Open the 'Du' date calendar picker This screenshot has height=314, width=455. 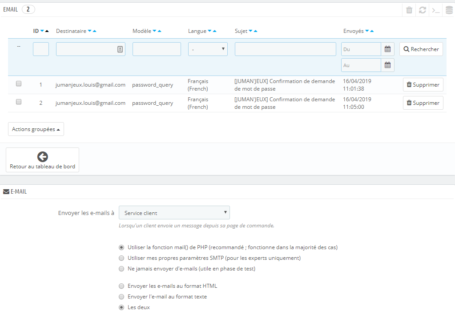tap(387, 49)
